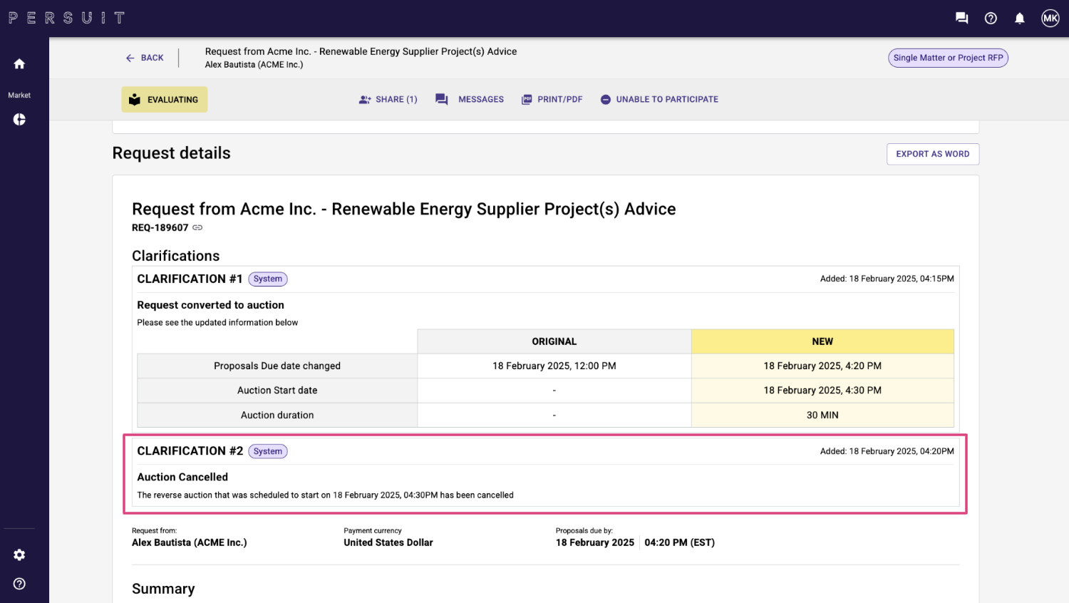Click the 18 February 2025, 4:20 PM cell
This screenshot has width=1069, height=603.
point(822,366)
